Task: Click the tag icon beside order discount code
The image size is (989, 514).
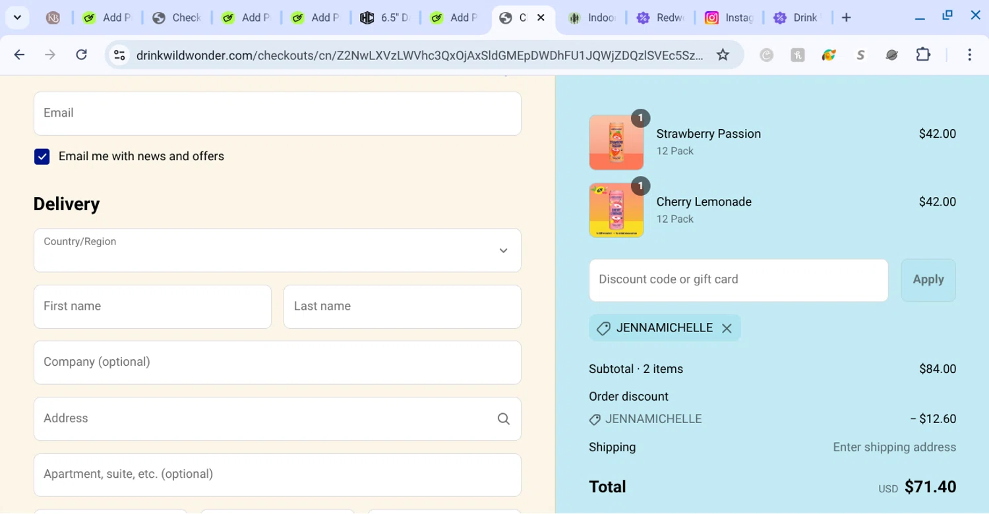Action: [595, 420]
